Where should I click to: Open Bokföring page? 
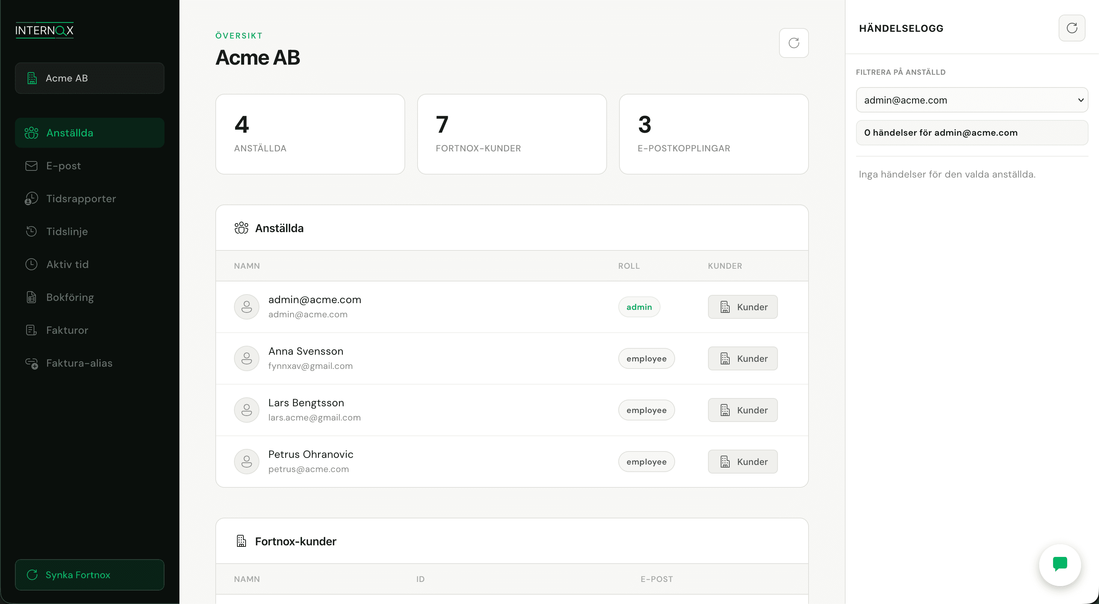pos(90,297)
